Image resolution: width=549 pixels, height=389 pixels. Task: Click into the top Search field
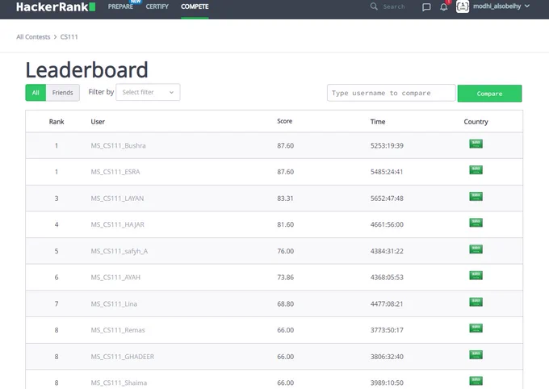click(x=394, y=6)
